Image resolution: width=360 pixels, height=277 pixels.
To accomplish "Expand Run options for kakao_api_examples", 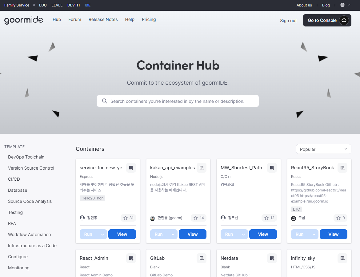I will (173, 234).
